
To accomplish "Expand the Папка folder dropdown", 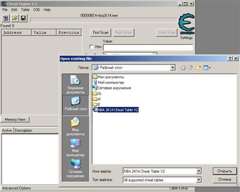I will pyautogui.click(x=173, y=68).
